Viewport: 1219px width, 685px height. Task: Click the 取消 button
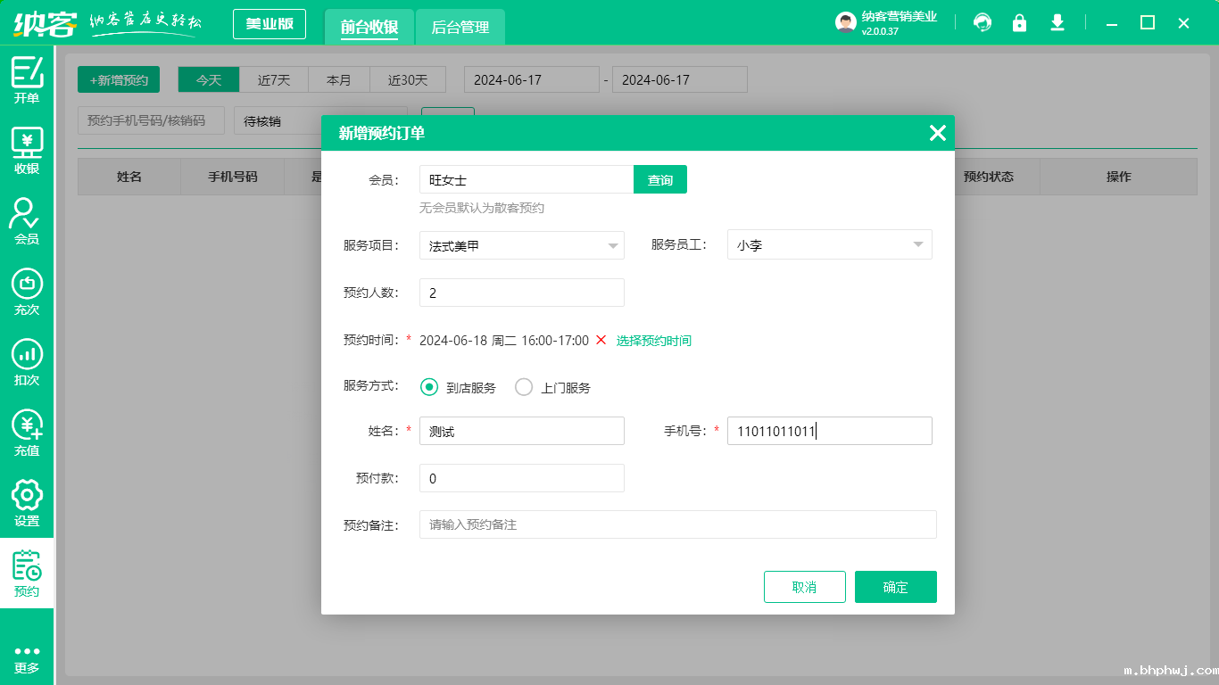coord(805,587)
